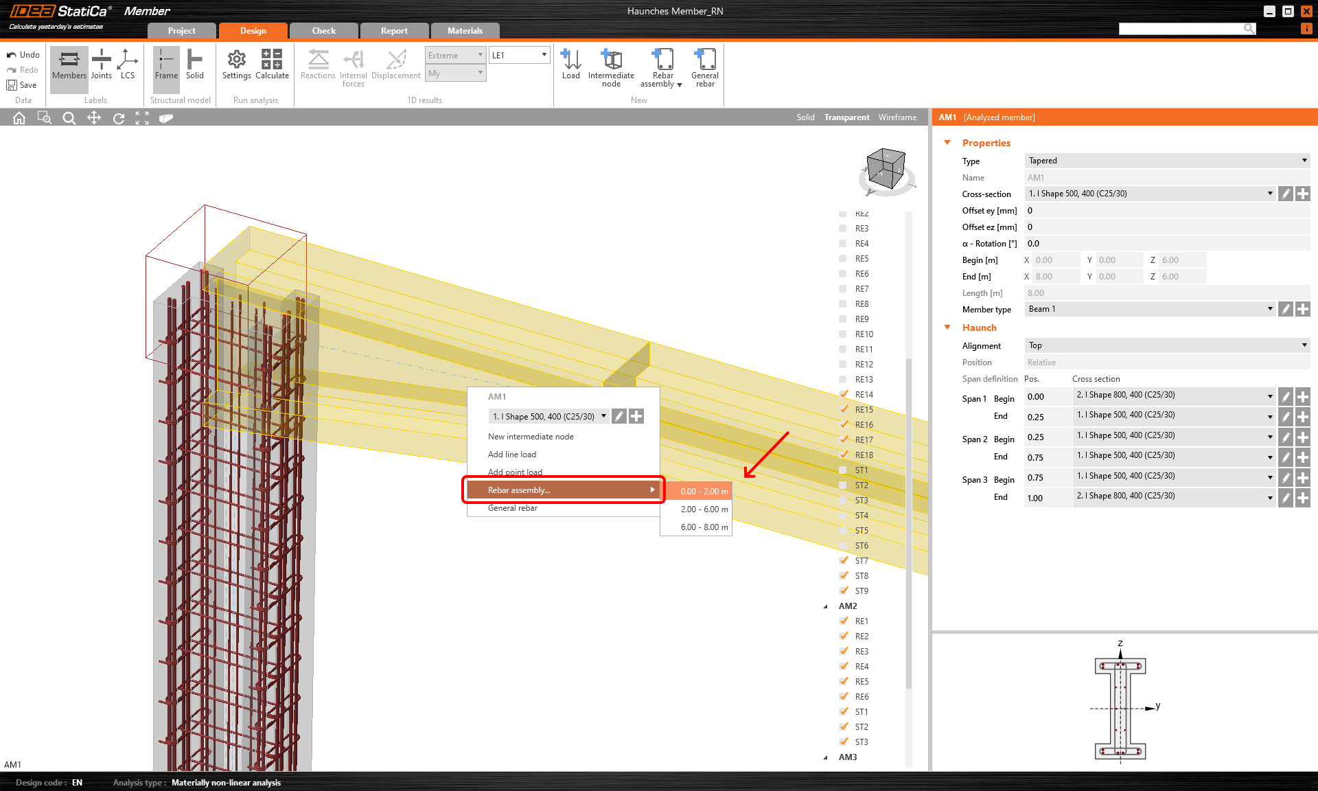Switch the view to Wireframe mode
Viewport: 1318px width, 791px height.
(x=897, y=117)
